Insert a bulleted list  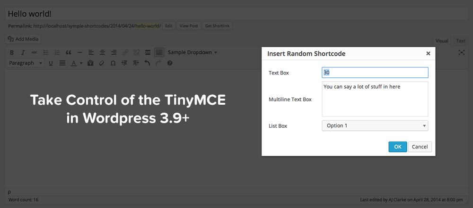click(46, 52)
